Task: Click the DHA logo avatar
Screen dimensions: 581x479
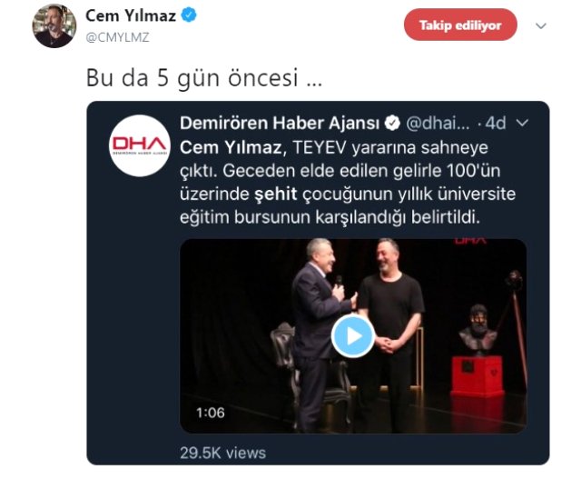Action: [x=140, y=145]
